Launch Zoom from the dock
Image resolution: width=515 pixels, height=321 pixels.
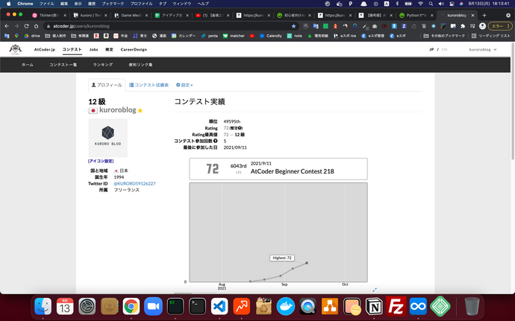pos(153,306)
